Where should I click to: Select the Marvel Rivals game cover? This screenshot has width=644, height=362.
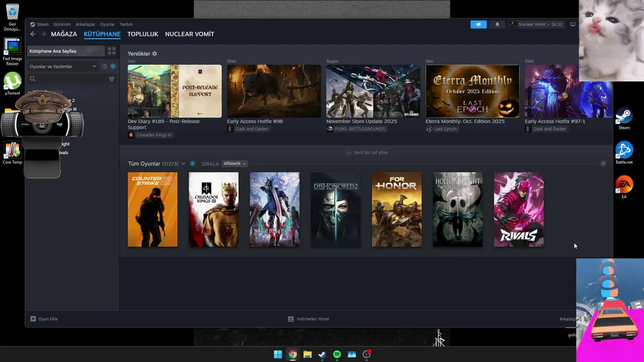pyautogui.click(x=519, y=210)
